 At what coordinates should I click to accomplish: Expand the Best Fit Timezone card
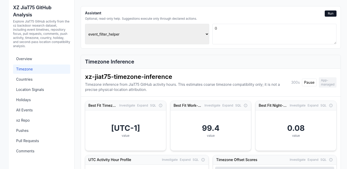143,105
